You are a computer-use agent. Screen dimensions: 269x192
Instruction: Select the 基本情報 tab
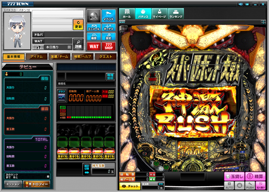coord(14,57)
